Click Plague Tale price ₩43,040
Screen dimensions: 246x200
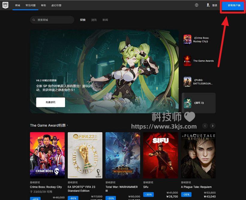click(x=210, y=196)
